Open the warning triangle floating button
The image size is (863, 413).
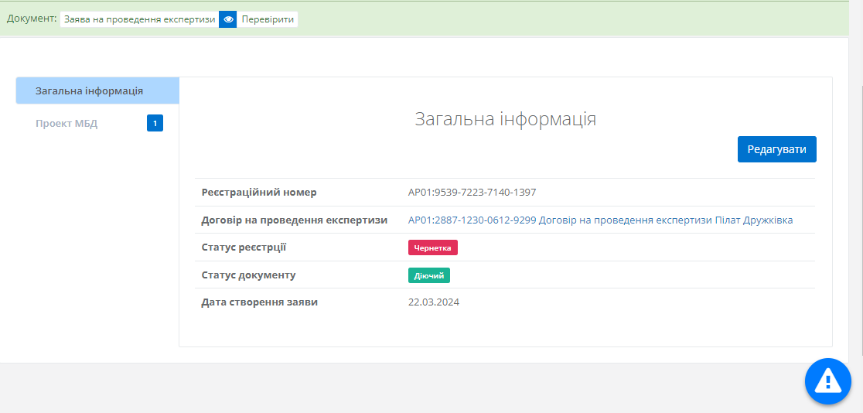click(827, 381)
